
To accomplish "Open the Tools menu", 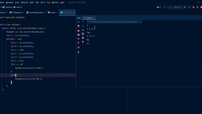I will (x=43, y=3).
